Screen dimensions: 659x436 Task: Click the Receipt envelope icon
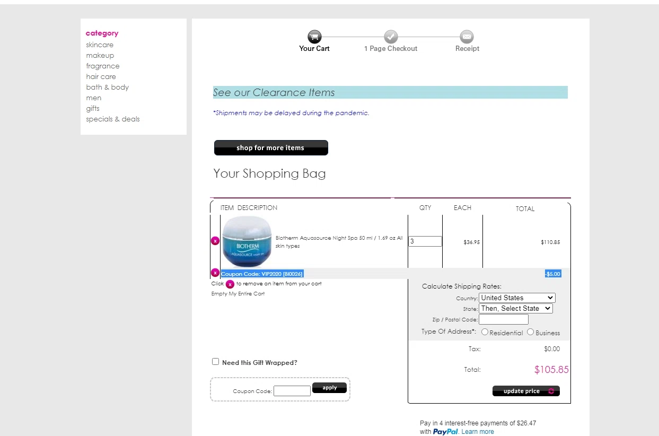point(467,37)
